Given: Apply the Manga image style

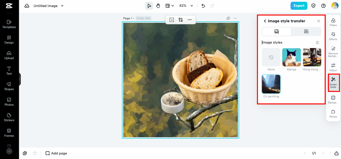Looking at the screenshot, I should (292, 57).
